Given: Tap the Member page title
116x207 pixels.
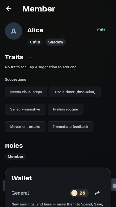Looking at the screenshot, I should (x=39, y=9).
